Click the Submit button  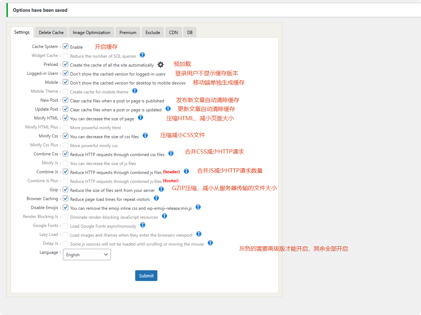coord(146,276)
